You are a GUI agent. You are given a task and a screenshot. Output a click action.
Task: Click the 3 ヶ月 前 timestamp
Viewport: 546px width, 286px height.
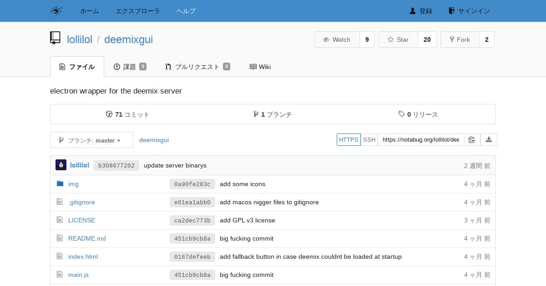tap(477, 220)
